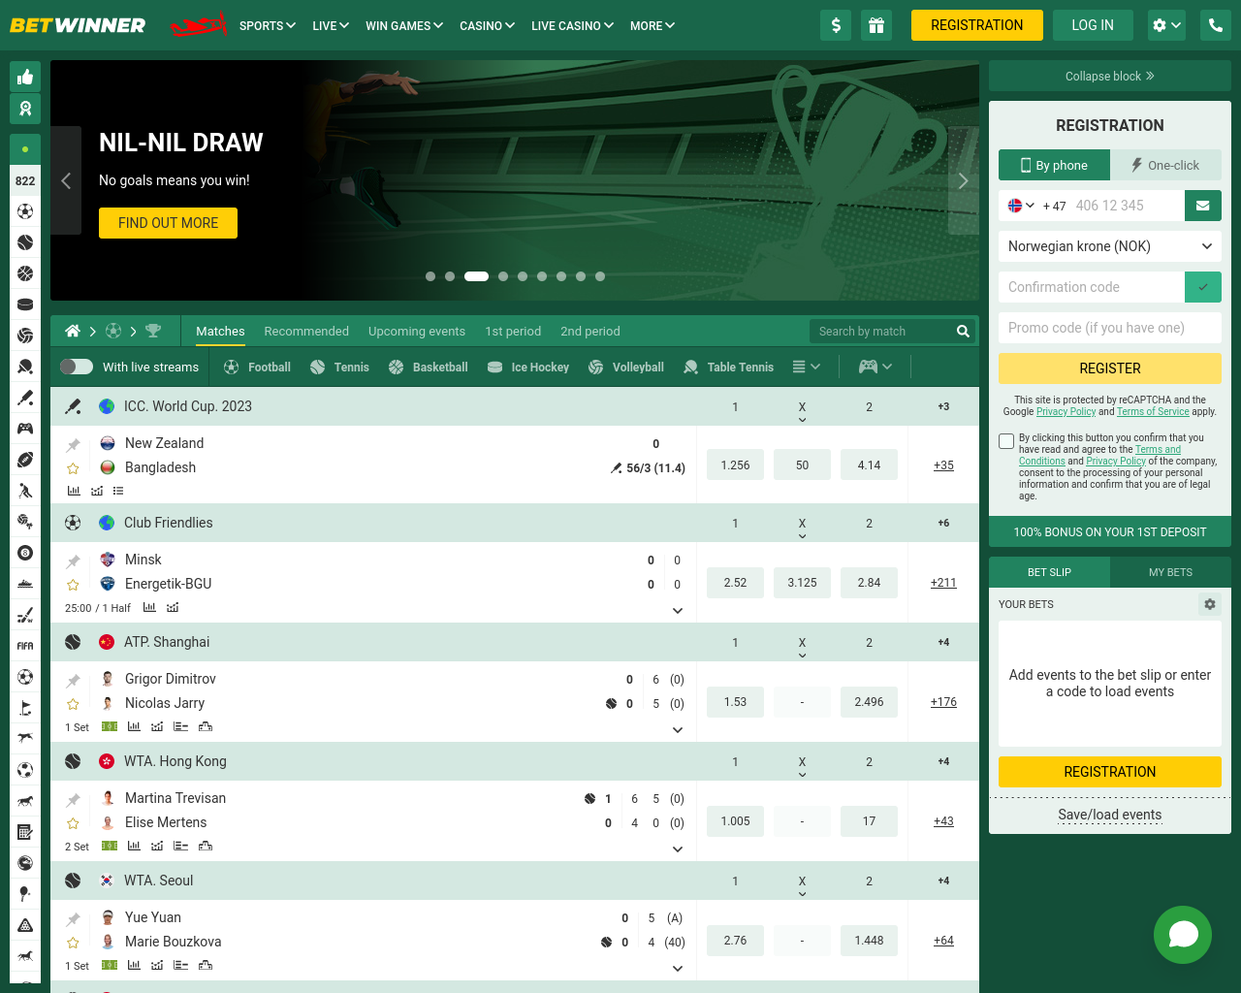Pin the New Zealand vs Bangladesh match
Viewport: 1241px width, 993px height.
(73, 445)
